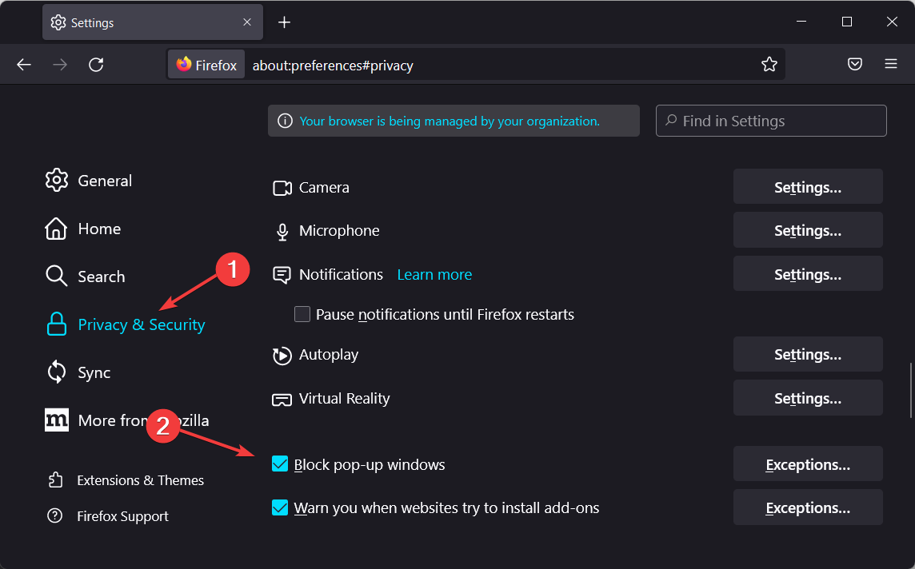The image size is (915, 569).
Task: Click the Find in Settings search field
Action: (771, 121)
